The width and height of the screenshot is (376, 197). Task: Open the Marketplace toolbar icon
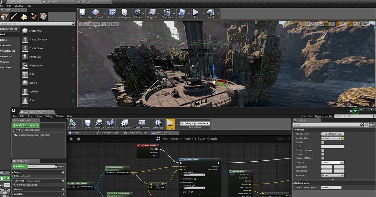pyautogui.click(x=124, y=13)
